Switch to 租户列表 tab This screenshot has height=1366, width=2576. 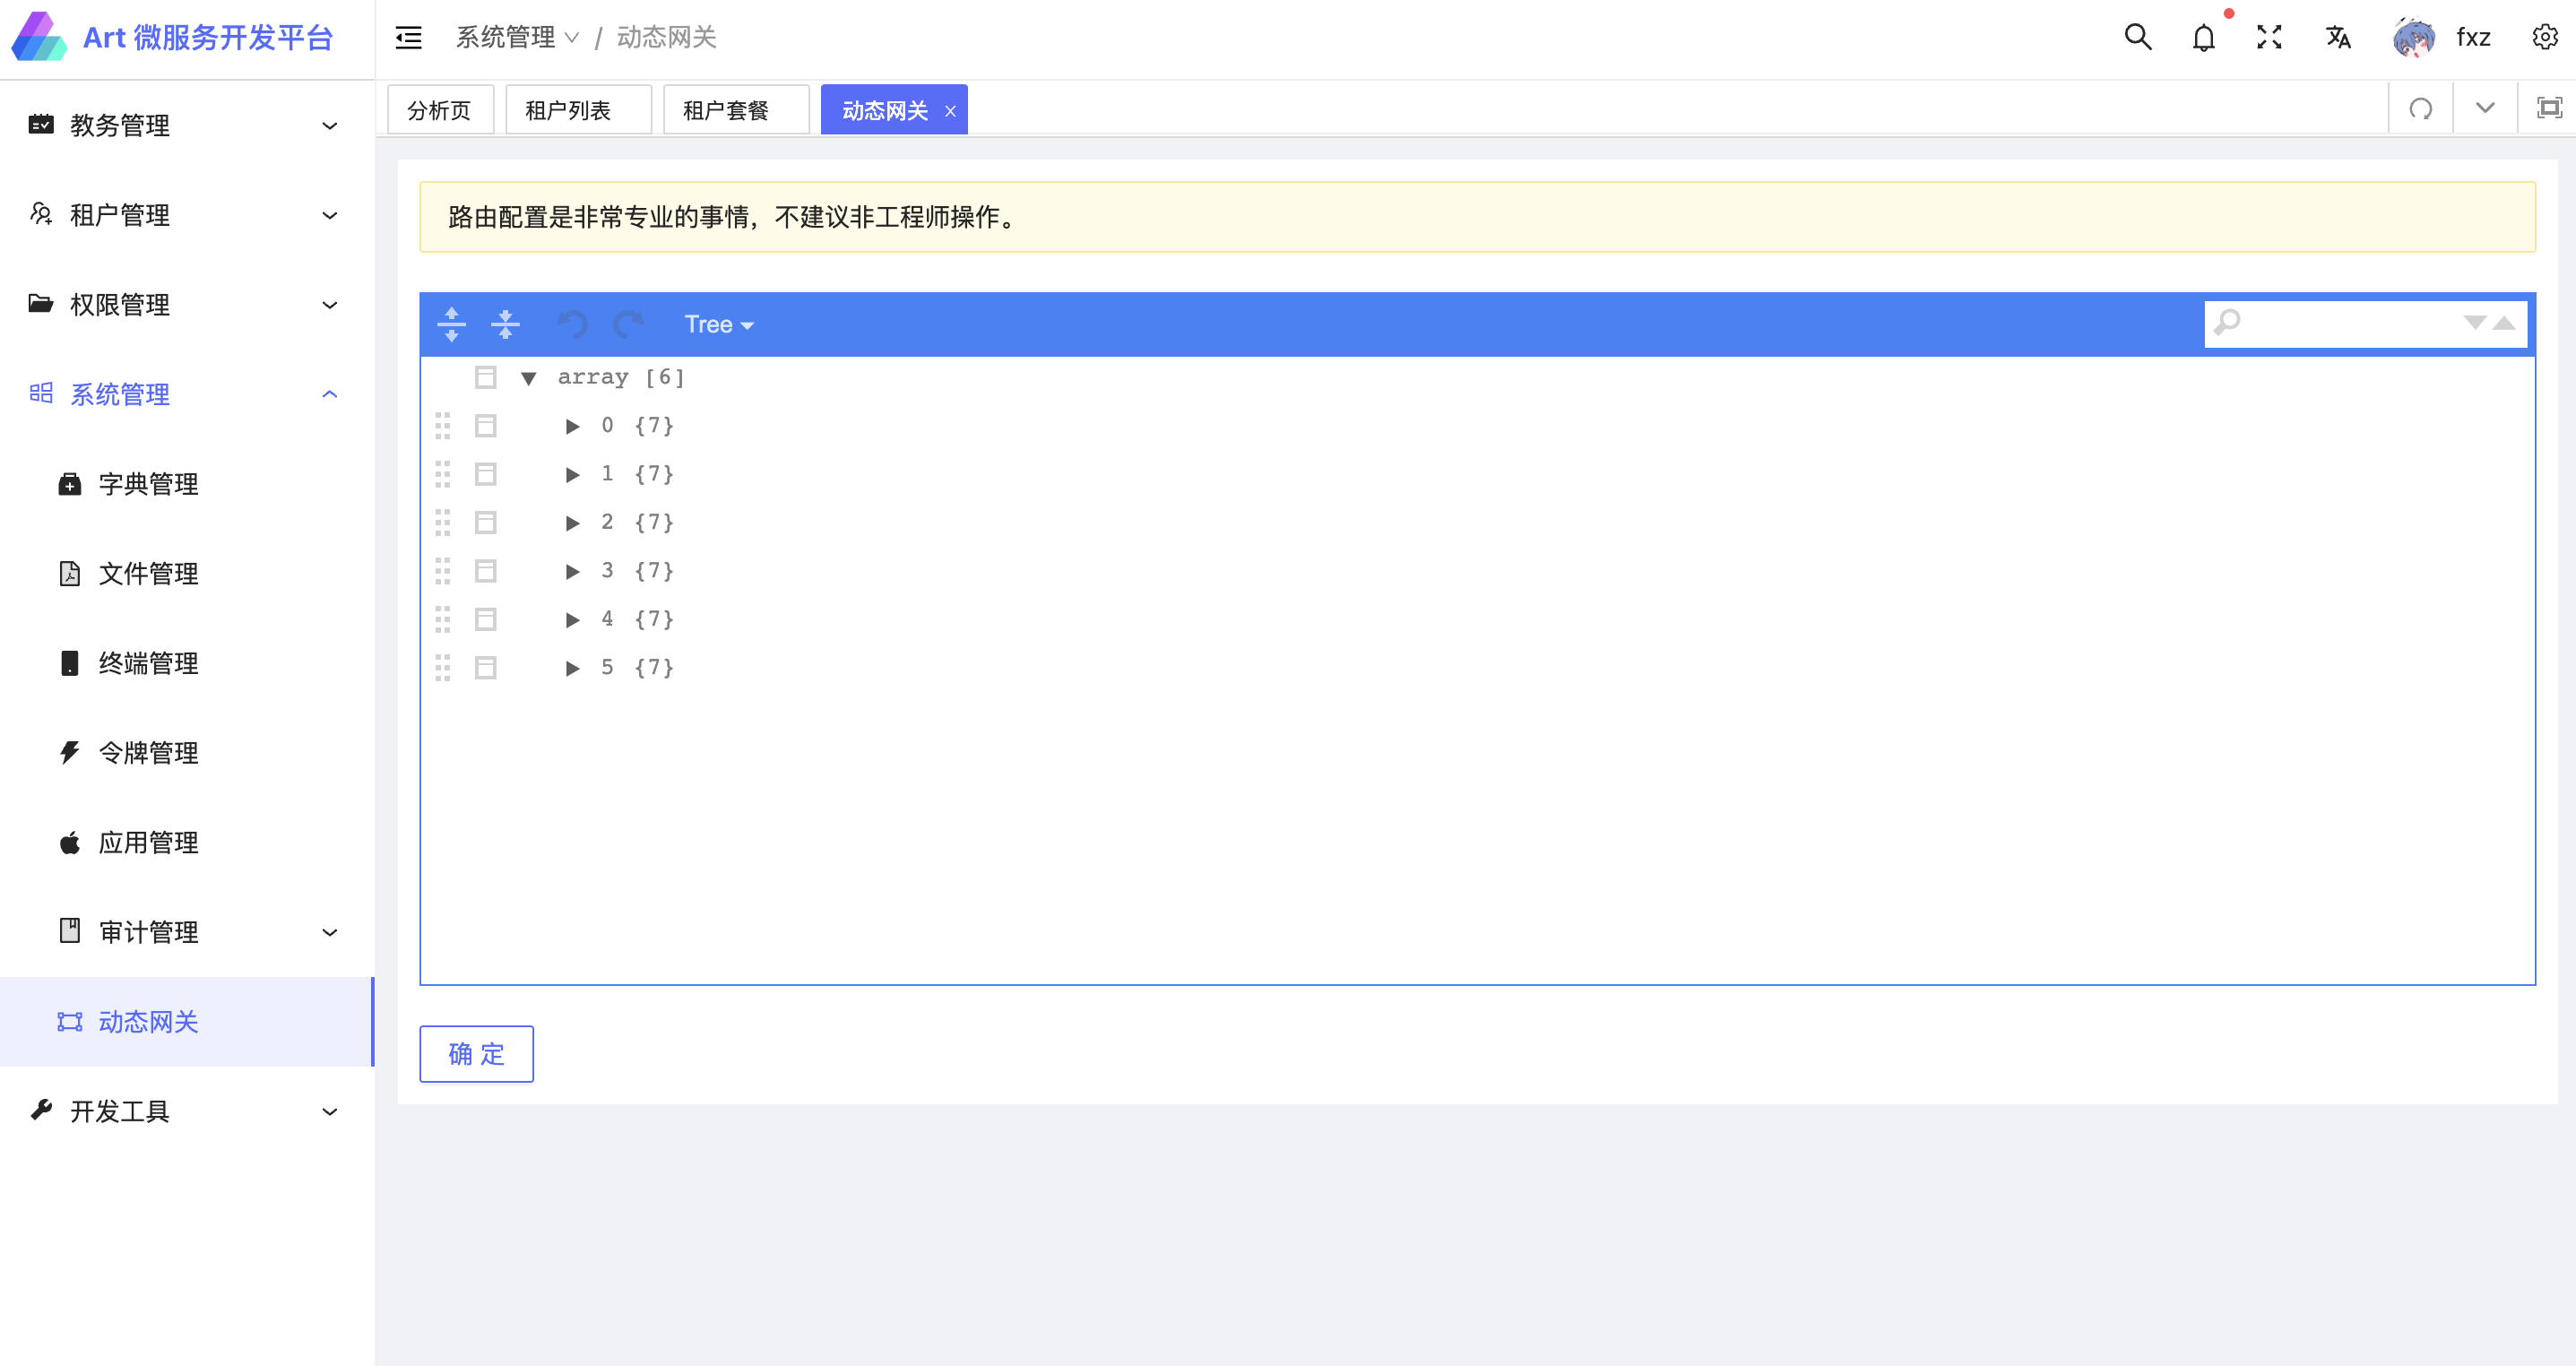click(568, 110)
